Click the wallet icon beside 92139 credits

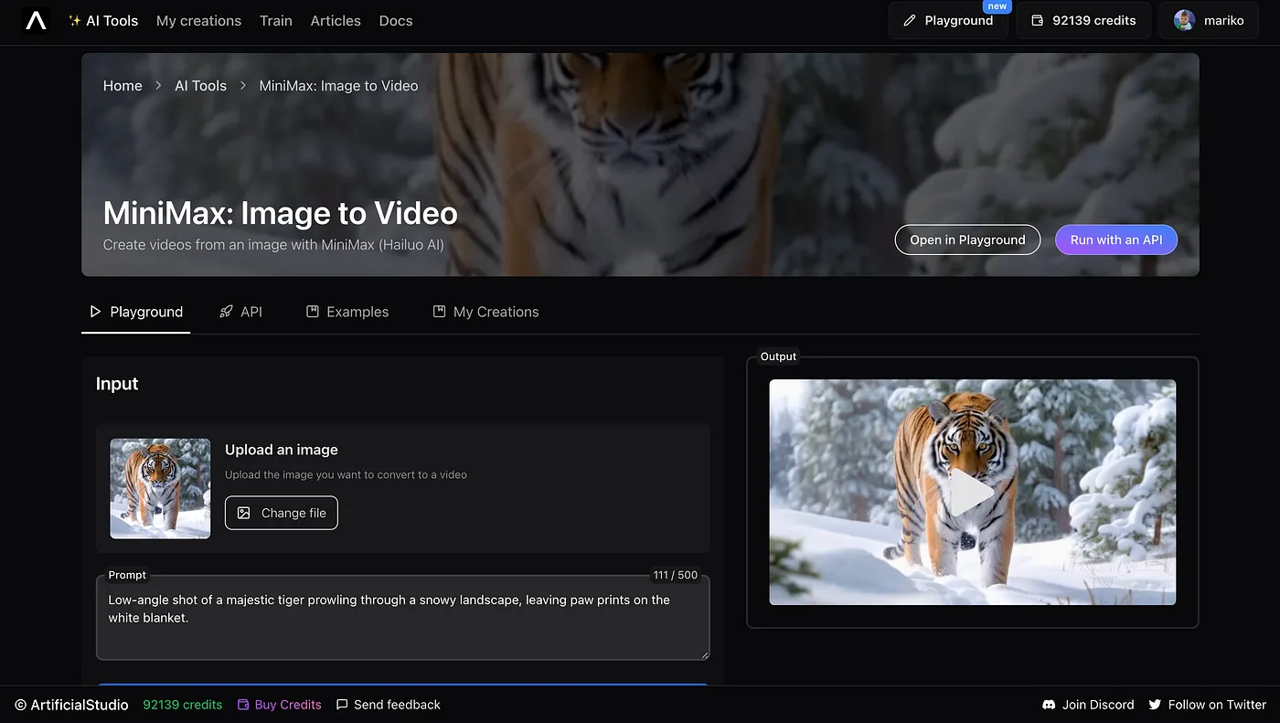coord(1038,20)
